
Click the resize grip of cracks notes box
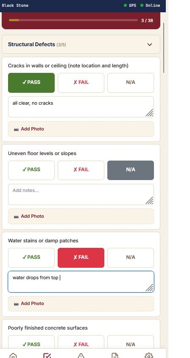pyautogui.click(x=150, y=113)
